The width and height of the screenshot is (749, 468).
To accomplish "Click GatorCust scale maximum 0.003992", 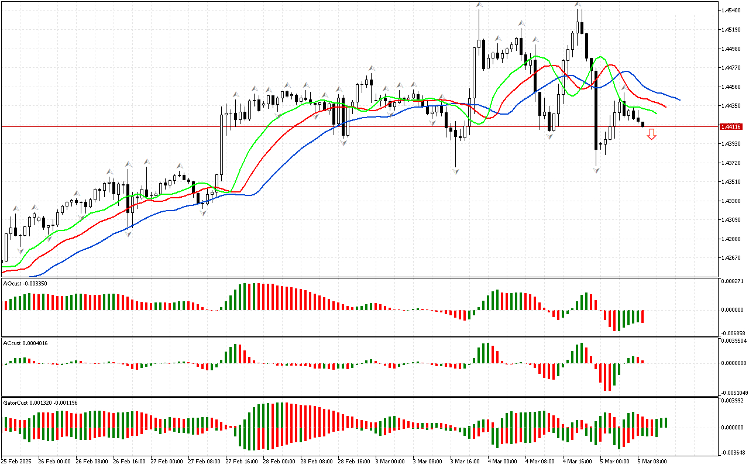I will [x=732, y=401].
